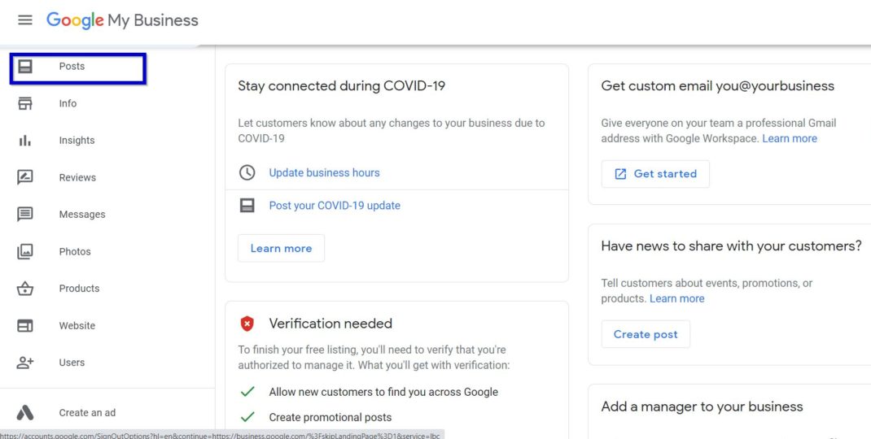Open Products in the sidebar
The height and width of the screenshot is (439, 871).
80,289
